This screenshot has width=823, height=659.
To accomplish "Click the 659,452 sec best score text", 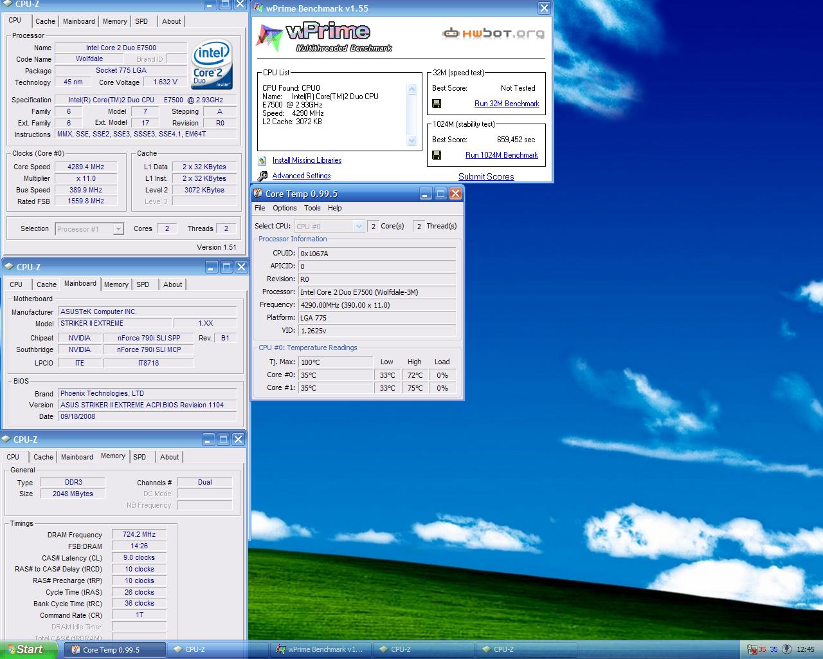I will pyautogui.click(x=516, y=140).
